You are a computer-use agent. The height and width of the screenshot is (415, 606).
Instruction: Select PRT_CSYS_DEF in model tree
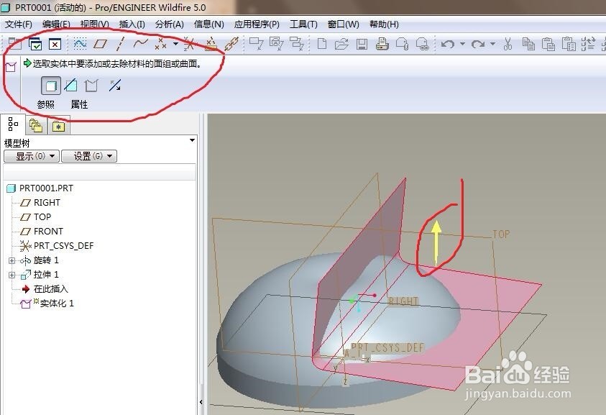point(57,246)
